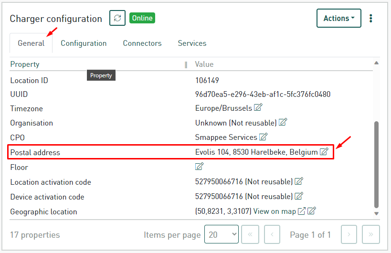Edit the Organisation value
391x253 pixels.
pyautogui.click(x=283, y=122)
